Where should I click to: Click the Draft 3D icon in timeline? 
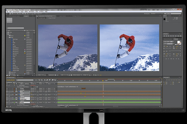click(x=42, y=80)
